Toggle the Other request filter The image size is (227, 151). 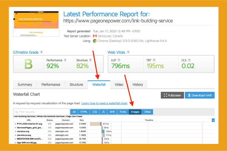147,112
